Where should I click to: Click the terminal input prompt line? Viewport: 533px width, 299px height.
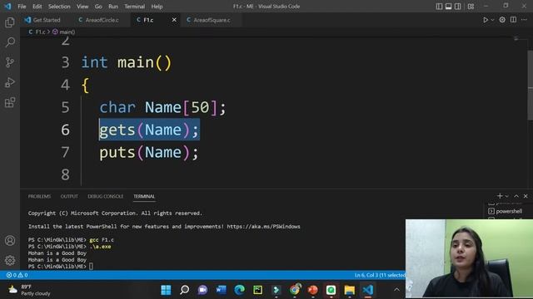point(61,267)
